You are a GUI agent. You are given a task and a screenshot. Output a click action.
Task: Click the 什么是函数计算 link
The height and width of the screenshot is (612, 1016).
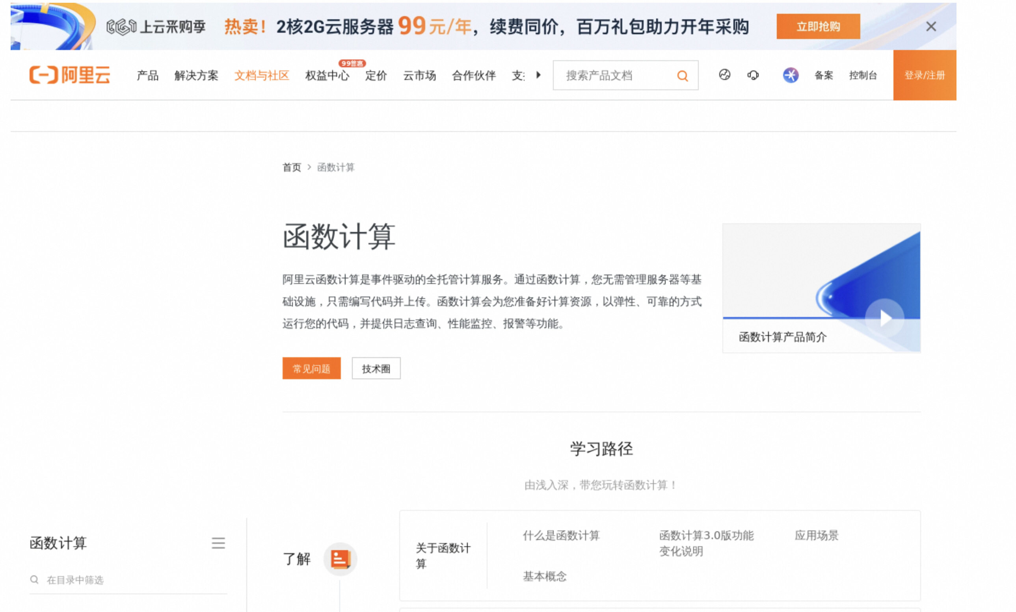coord(561,536)
